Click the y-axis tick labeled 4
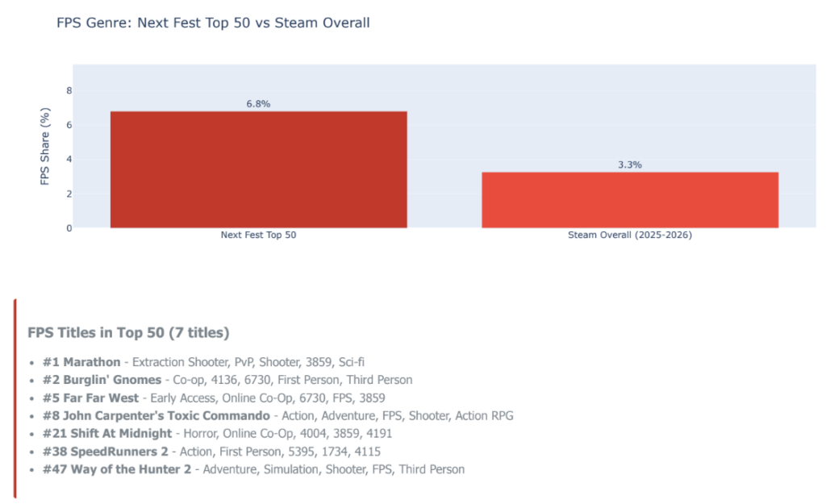Screen dimensions: 826x504 coord(69,159)
